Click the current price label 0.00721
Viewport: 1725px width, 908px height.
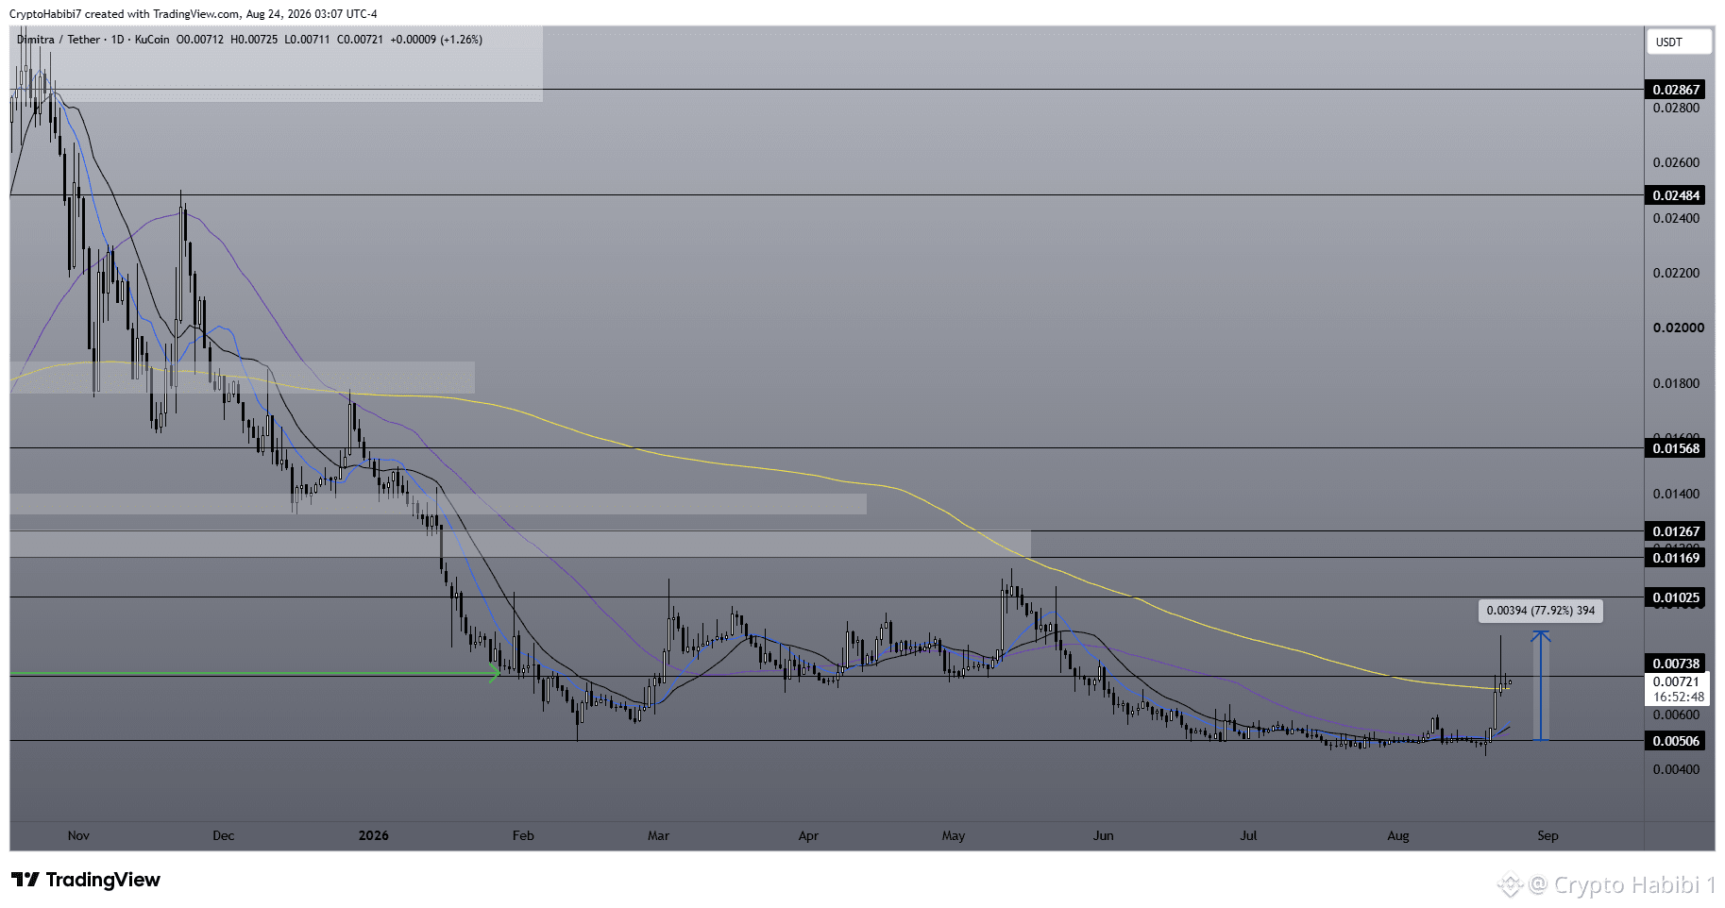point(1677,681)
